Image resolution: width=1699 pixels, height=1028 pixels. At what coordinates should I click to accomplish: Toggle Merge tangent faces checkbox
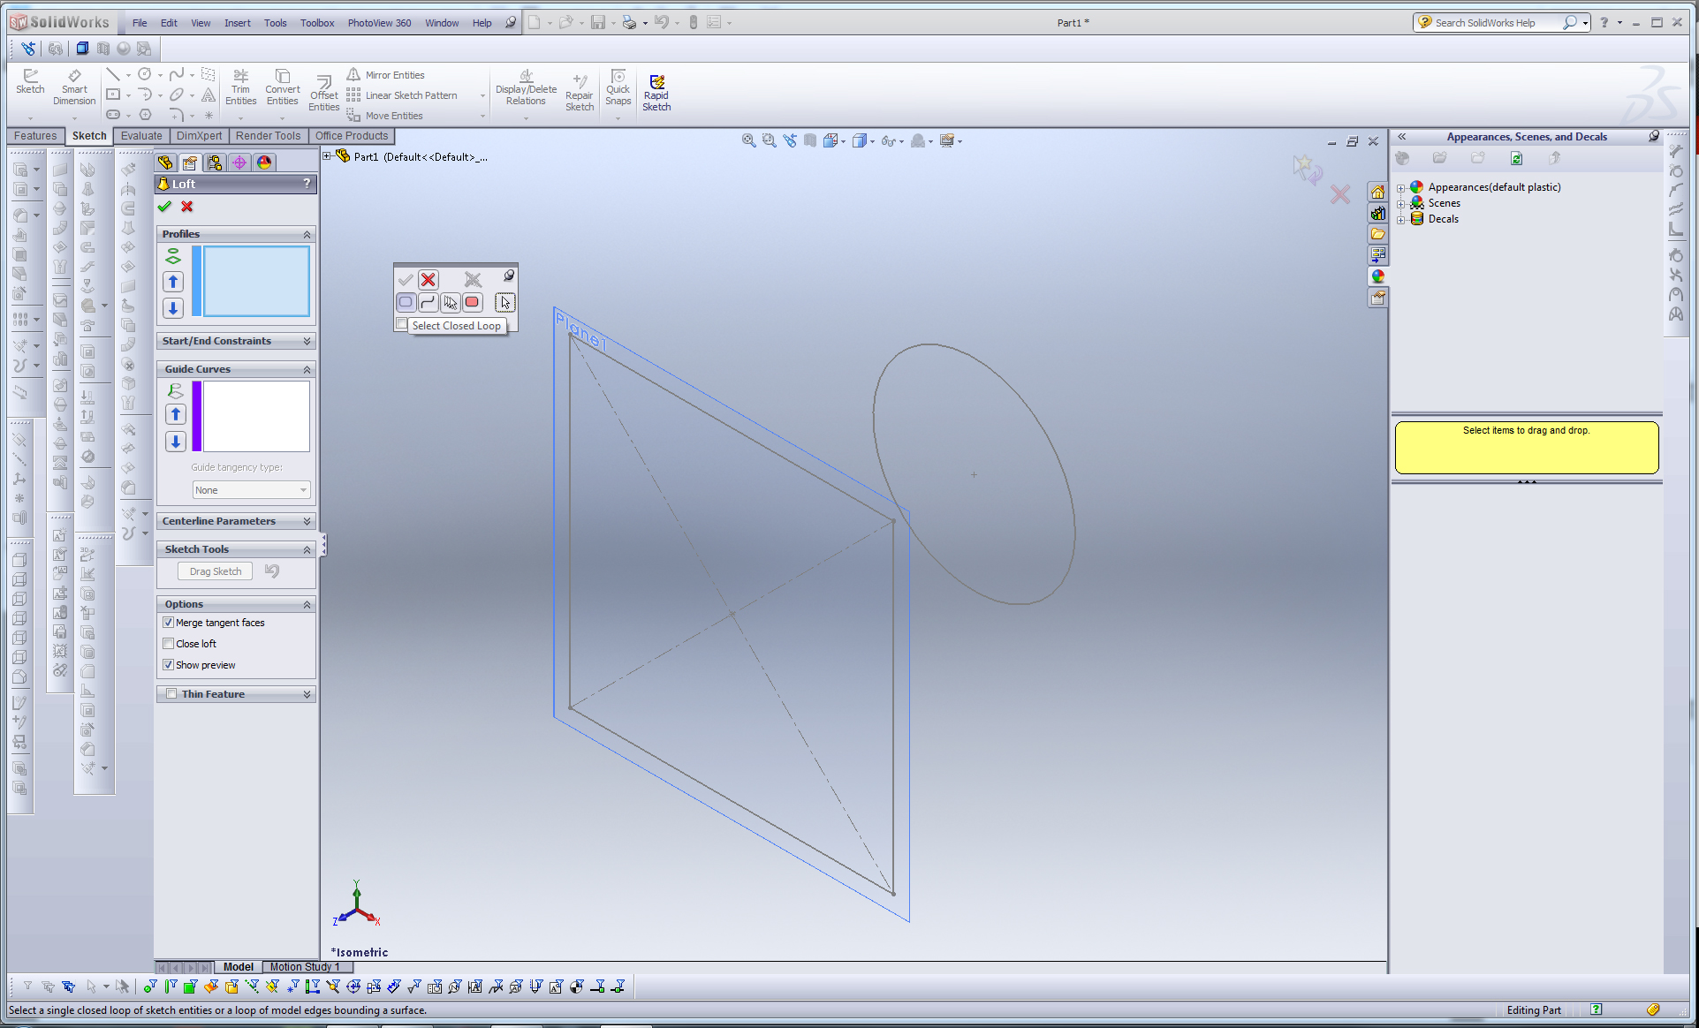168,623
